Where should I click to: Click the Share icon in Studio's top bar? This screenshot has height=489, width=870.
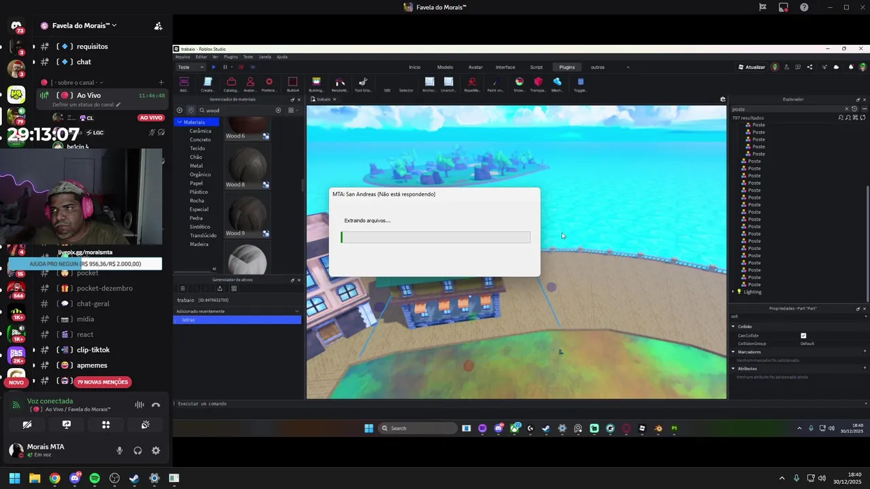click(810, 67)
